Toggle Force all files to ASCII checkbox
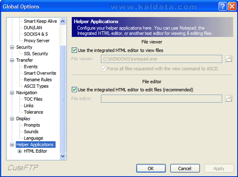 pyautogui.click(x=104, y=68)
